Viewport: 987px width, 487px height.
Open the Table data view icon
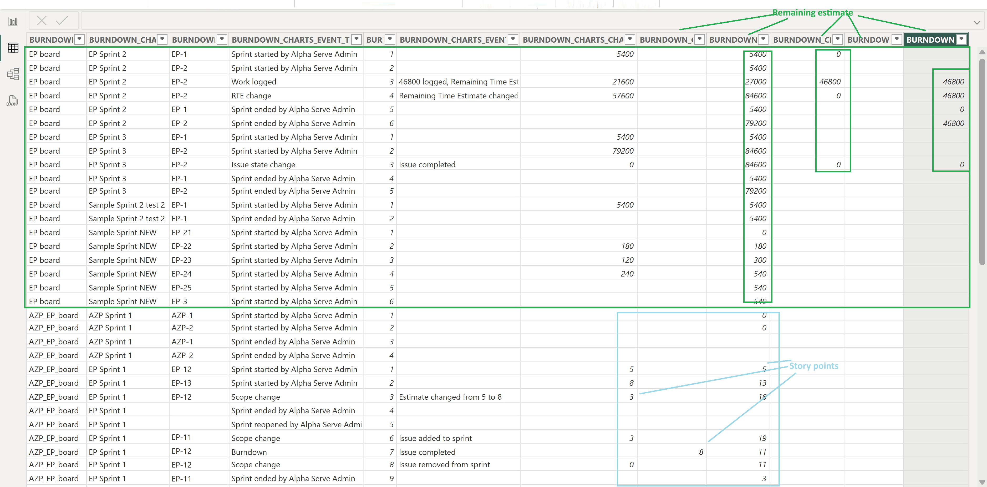[13, 48]
